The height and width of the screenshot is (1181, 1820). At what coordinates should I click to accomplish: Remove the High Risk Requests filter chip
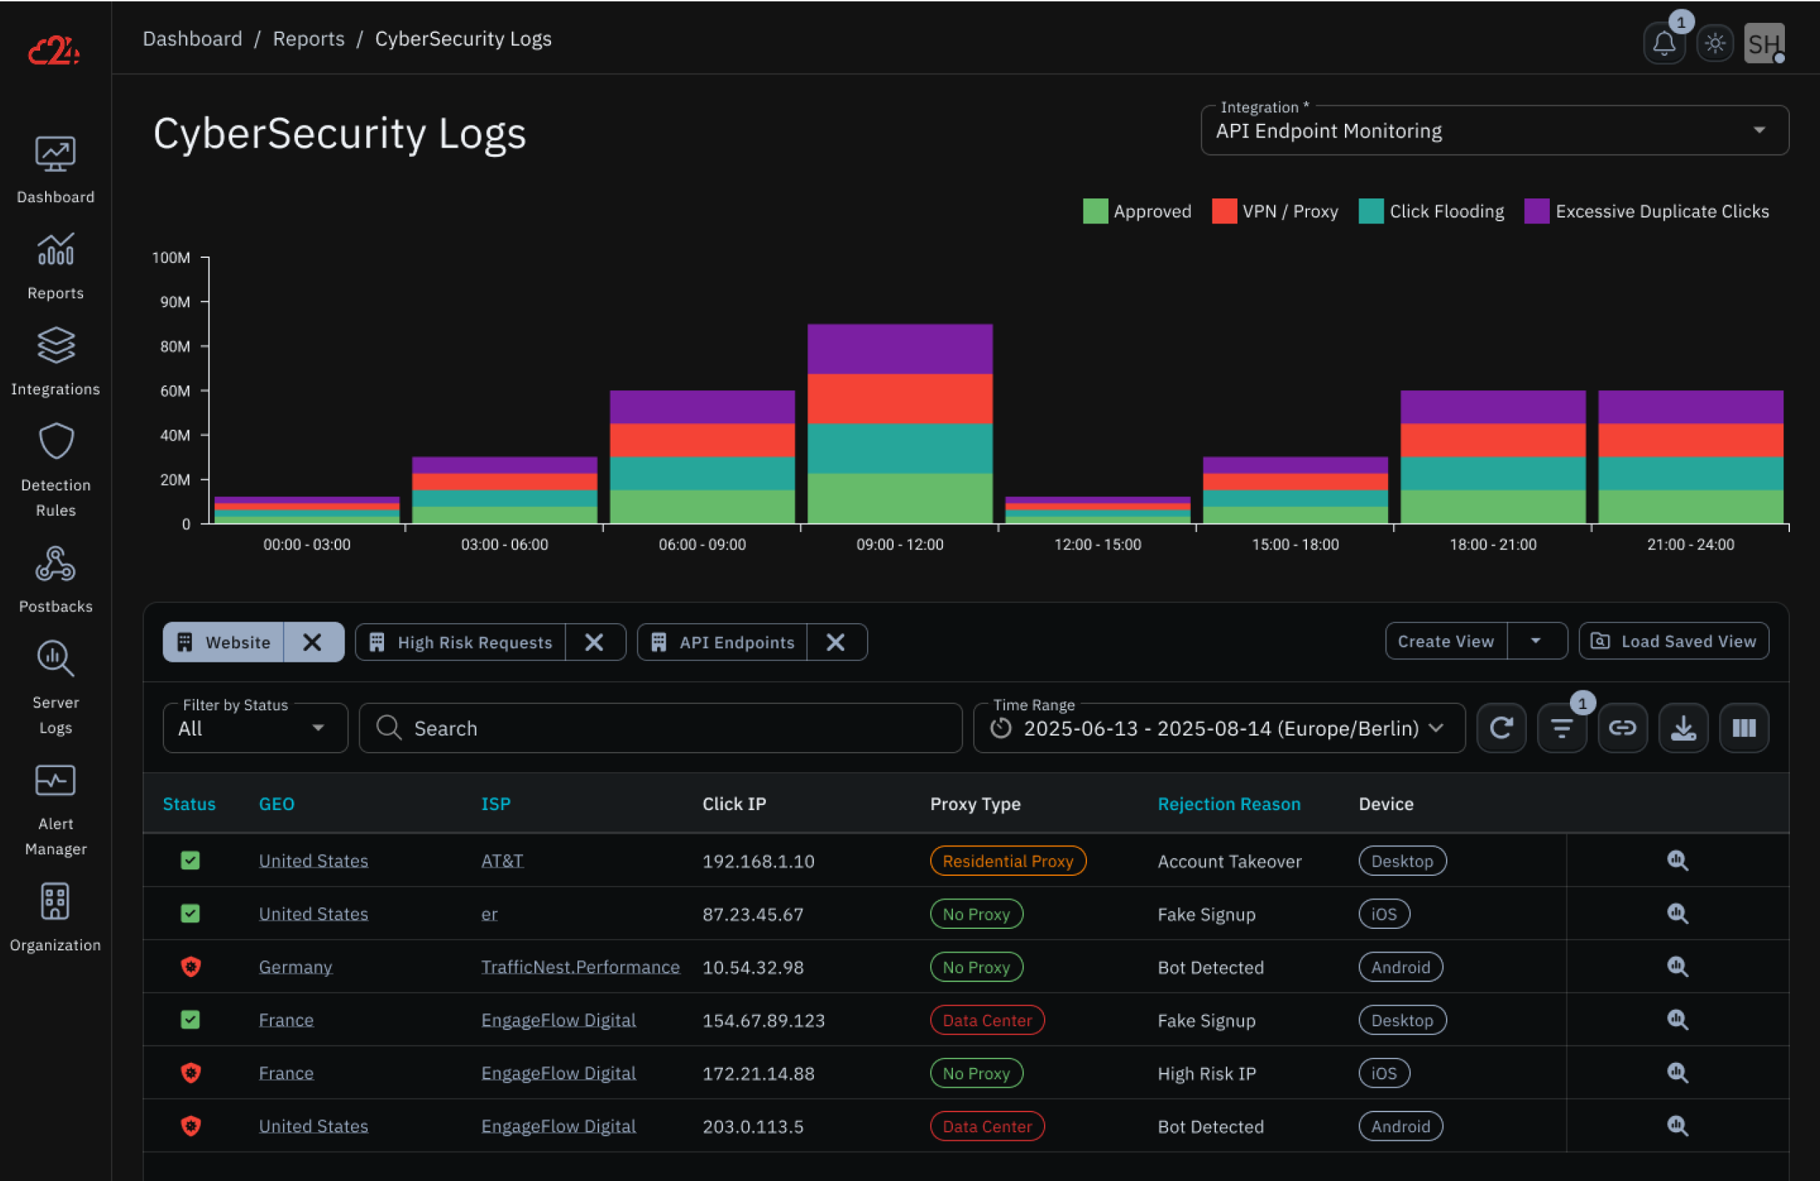click(595, 641)
